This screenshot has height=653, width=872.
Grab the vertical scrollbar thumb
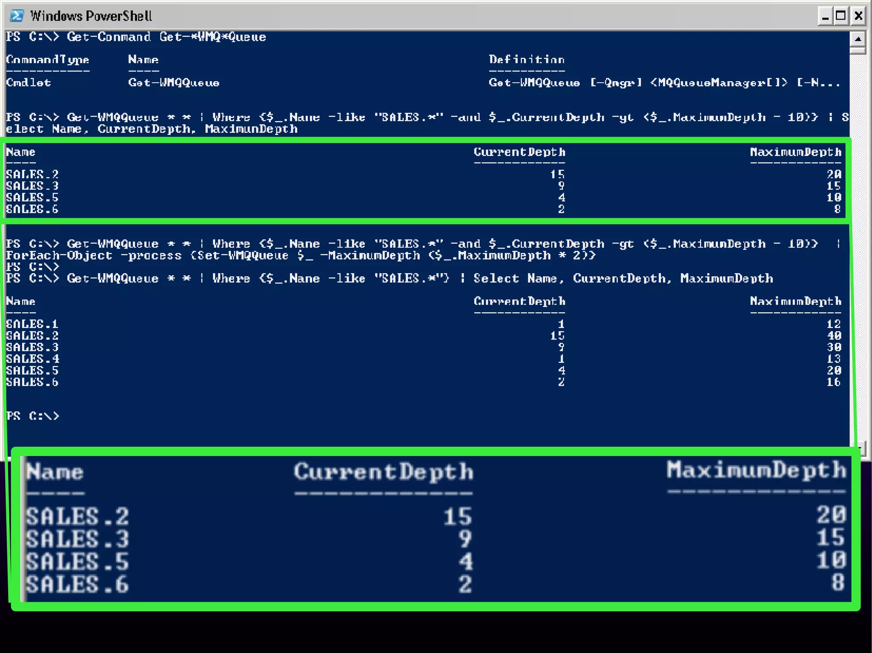858,51
